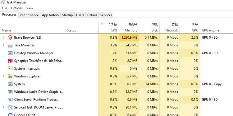Select Service Host: DCOM Server Proc... name
The width and height of the screenshot is (233, 116).
(x=39, y=107)
